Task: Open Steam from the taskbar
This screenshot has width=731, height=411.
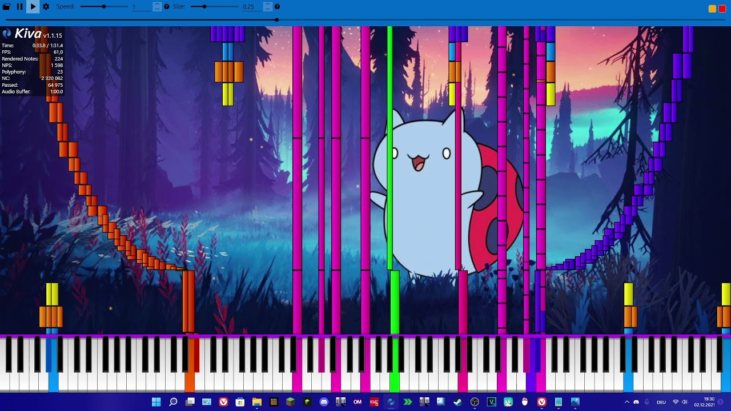Action: tap(457, 402)
